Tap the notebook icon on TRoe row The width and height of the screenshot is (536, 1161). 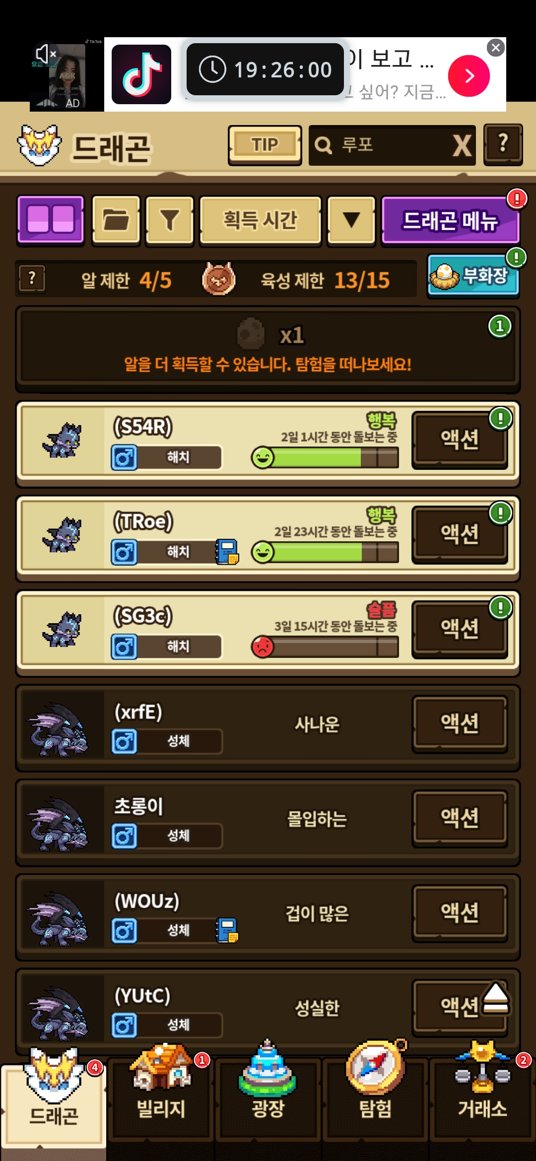tap(227, 552)
